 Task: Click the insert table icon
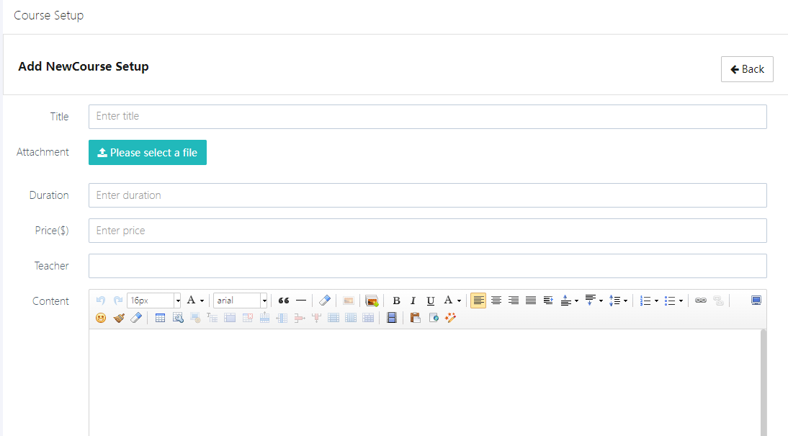[161, 318]
